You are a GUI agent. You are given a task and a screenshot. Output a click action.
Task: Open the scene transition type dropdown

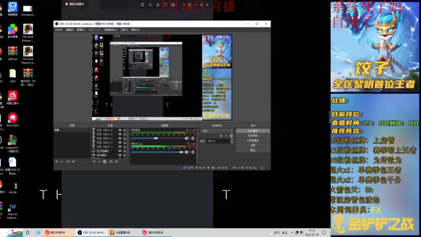(217, 131)
